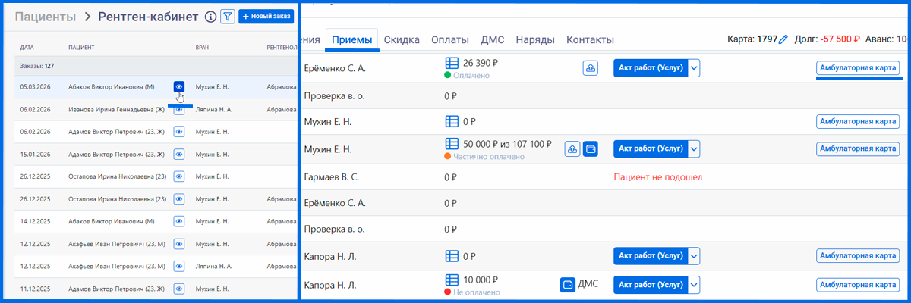This screenshot has width=911, height=303.
Task: Click the wallet icon in the 50 000 ₽ row
Action: (x=590, y=148)
